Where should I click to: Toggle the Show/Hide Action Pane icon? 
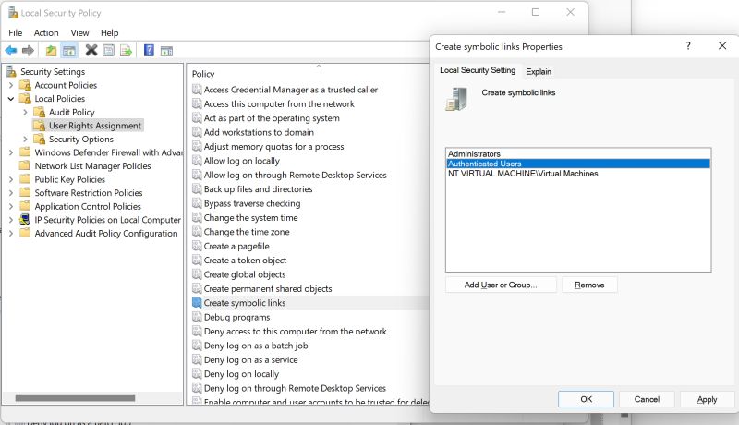(x=166, y=51)
